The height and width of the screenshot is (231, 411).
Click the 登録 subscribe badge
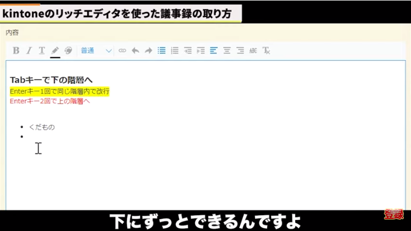pos(394,214)
